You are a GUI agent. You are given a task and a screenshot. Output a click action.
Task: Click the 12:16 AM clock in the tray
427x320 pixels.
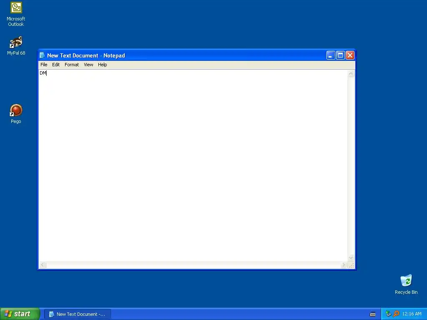[412, 314]
